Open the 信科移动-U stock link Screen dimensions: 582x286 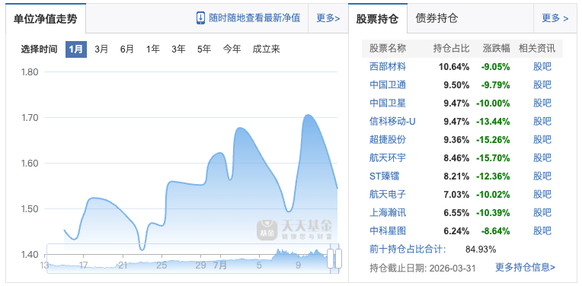click(x=393, y=121)
